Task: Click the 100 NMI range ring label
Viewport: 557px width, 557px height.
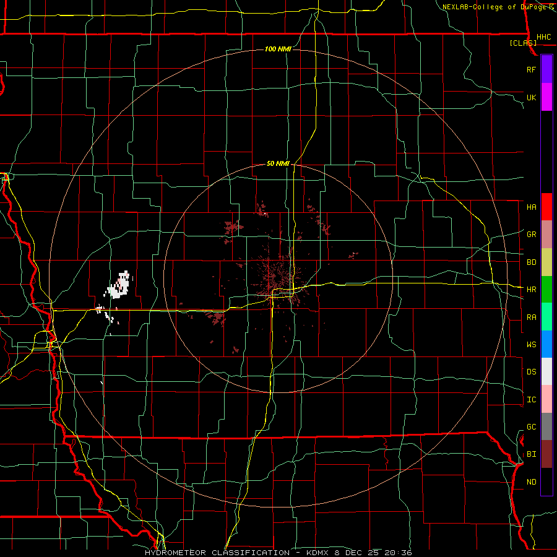Action: point(278,49)
